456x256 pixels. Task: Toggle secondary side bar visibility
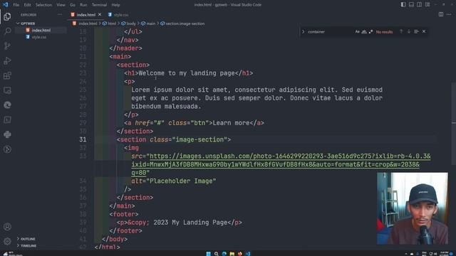tap(419, 5)
